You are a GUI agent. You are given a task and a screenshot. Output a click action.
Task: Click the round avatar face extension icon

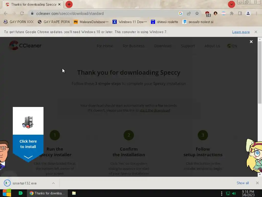pyautogui.click(x=215, y=13)
